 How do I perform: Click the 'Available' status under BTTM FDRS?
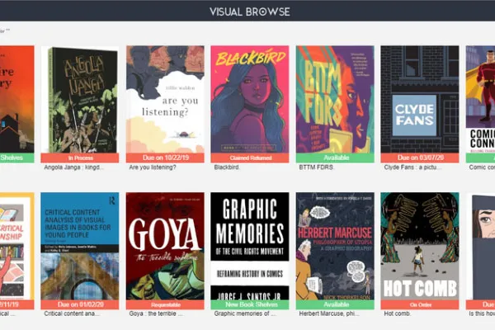tap(335, 158)
